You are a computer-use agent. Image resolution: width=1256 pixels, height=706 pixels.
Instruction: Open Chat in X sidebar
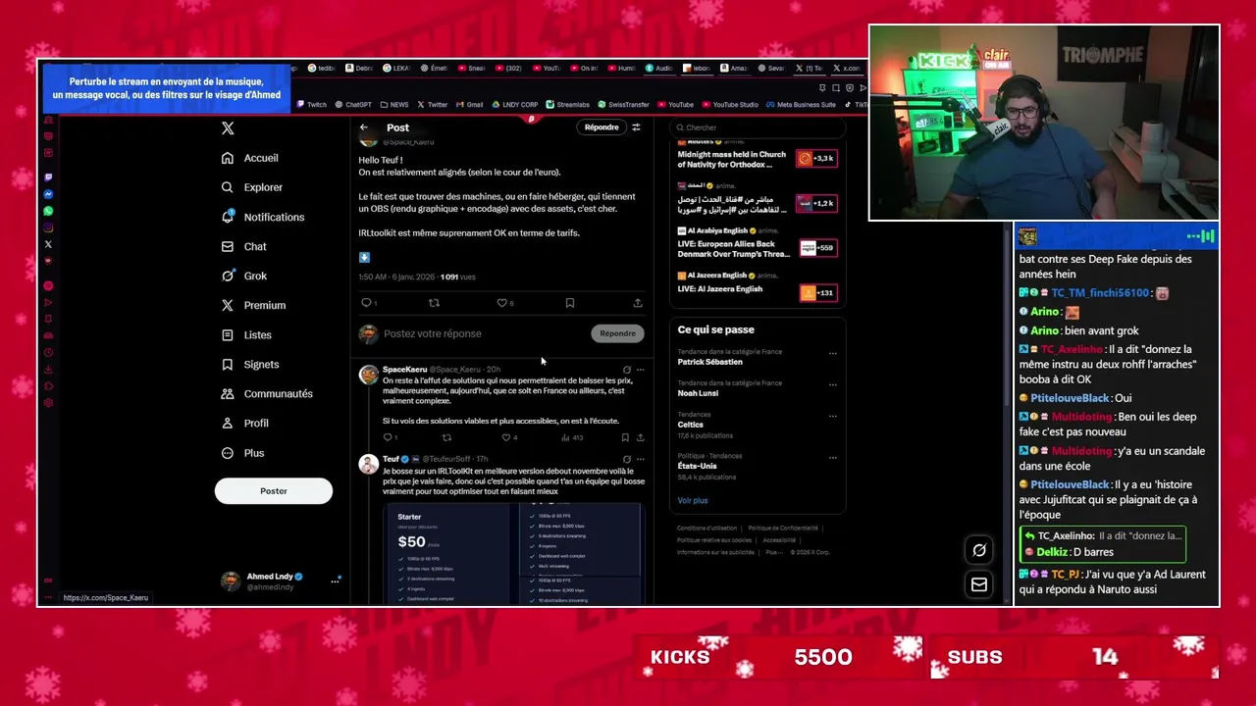(243, 246)
